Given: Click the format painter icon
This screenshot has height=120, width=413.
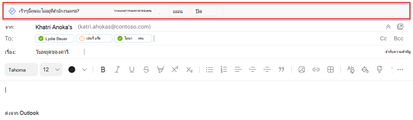Looking at the screenshot, I should [380, 70].
